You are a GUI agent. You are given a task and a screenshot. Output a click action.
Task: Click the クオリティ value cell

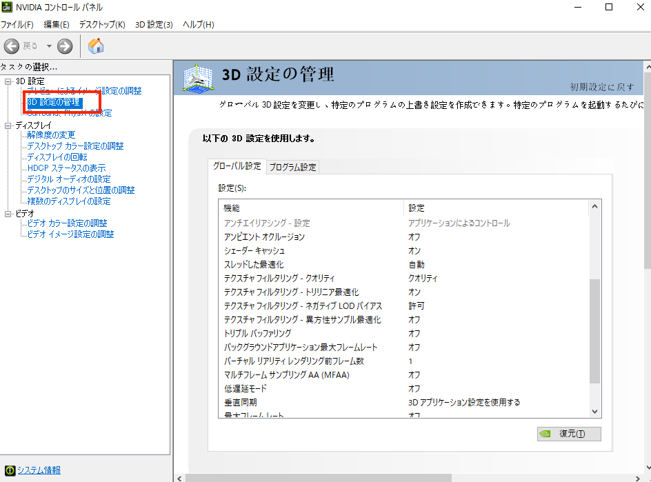pyautogui.click(x=423, y=278)
